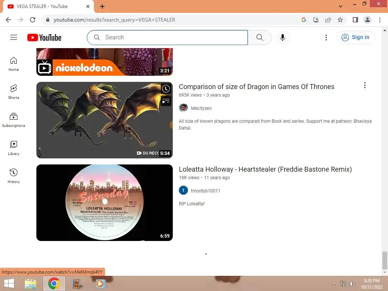This screenshot has width=388, height=291.
Task: Reload the page
Action: (33, 20)
